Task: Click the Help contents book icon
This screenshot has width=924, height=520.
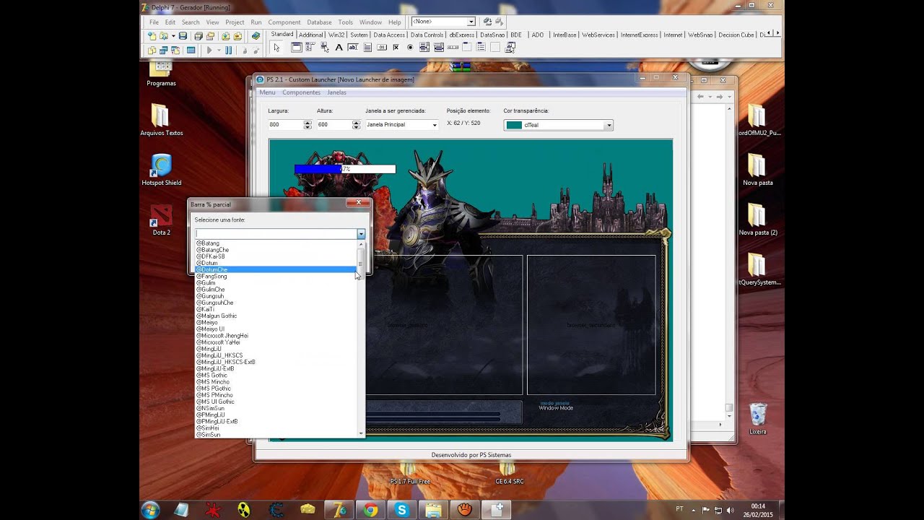Action: [x=256, y=35]
